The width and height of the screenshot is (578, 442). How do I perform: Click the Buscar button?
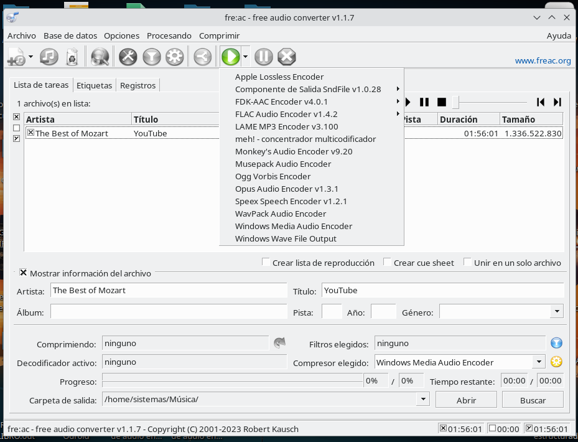(x=533, y=400)
